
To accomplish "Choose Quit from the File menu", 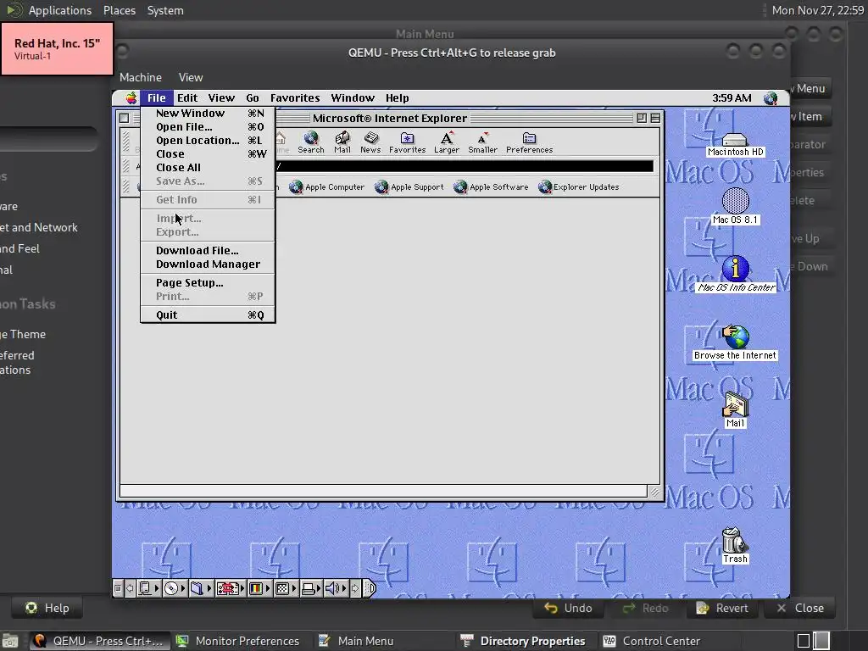I will coord(208,315).
